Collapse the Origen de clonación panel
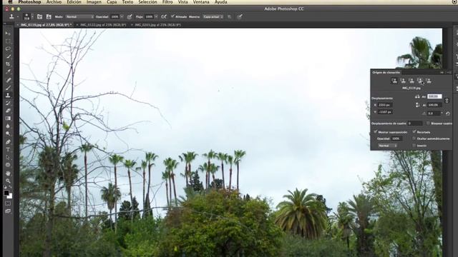 point(442,73)
